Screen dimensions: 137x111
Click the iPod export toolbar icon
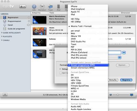click(x=58, y=7)
